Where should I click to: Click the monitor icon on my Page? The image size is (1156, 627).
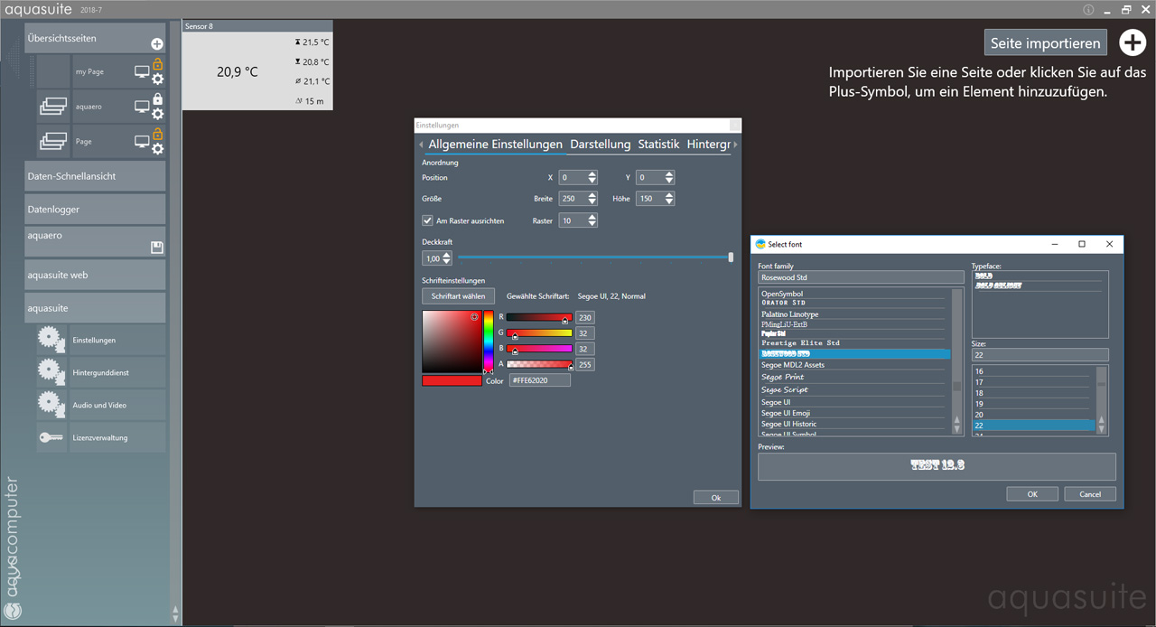pyautogui.click(x=142, y=71)
